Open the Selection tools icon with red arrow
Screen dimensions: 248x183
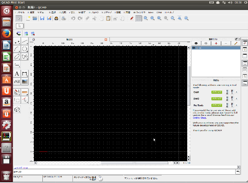coord(25,100)
